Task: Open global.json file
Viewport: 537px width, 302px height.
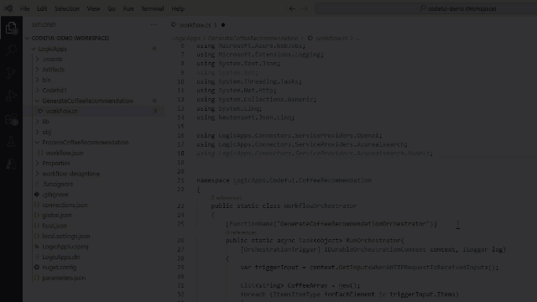Action: click(x=57, y=216)
